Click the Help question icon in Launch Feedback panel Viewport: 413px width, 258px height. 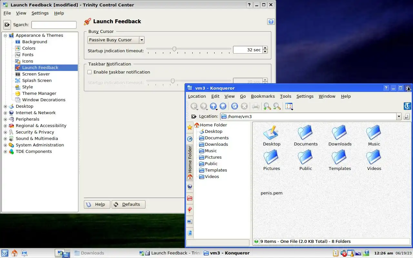(x=271, y=22)
